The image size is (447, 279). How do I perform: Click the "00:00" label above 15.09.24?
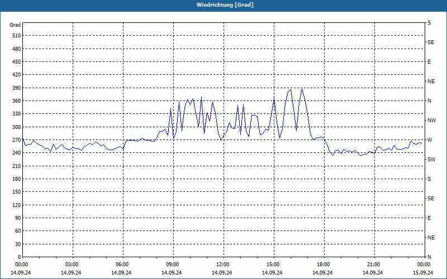coord(424,264)
